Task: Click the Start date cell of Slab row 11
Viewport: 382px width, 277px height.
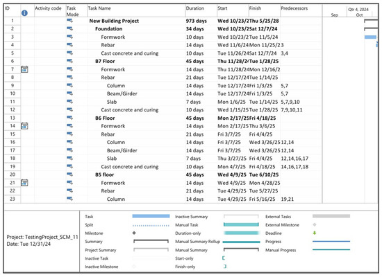Action: click(x=232, y=102)
